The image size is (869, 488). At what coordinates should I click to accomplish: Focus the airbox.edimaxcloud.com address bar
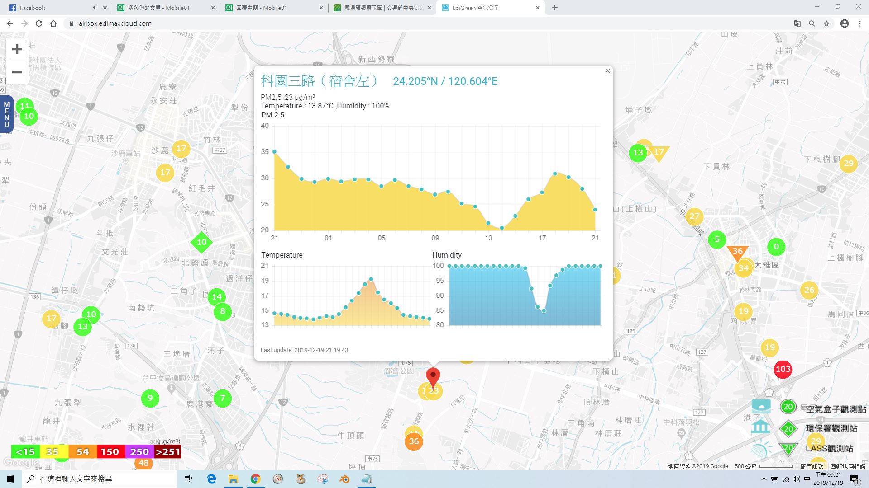tap(425, 23)
